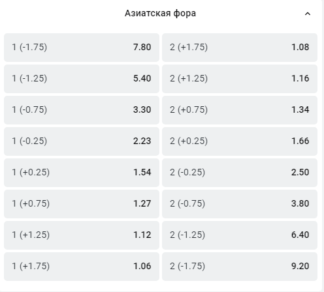Bet on 1 (+1.75) at 1.06
The height and width of the screenshot is (292, 324).
coord(82,267)
